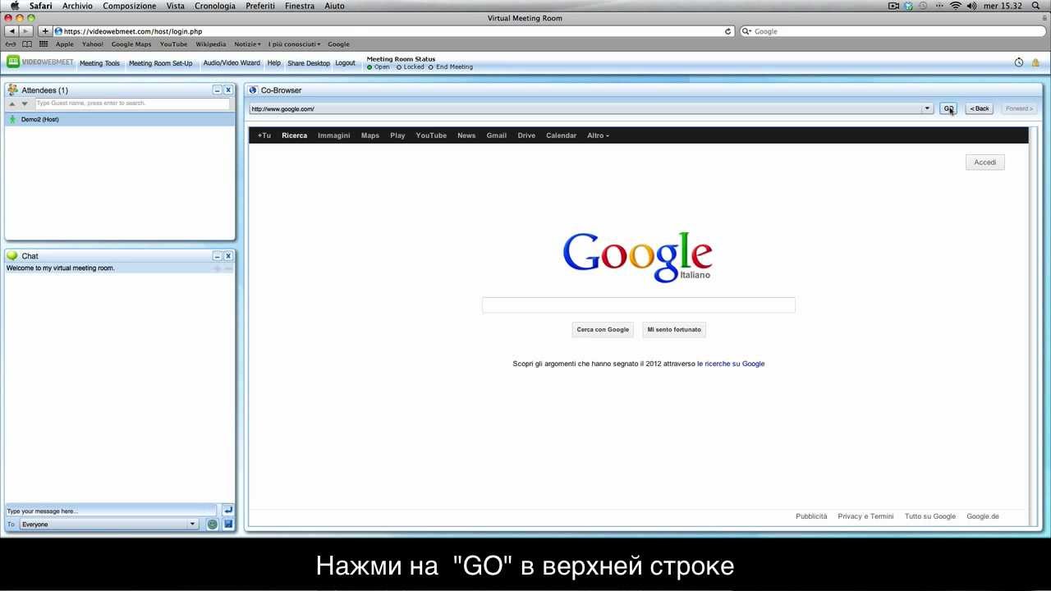Click the Co-Browser globe icon
This screenshot has height=591, width=1051.
point(253,90)
